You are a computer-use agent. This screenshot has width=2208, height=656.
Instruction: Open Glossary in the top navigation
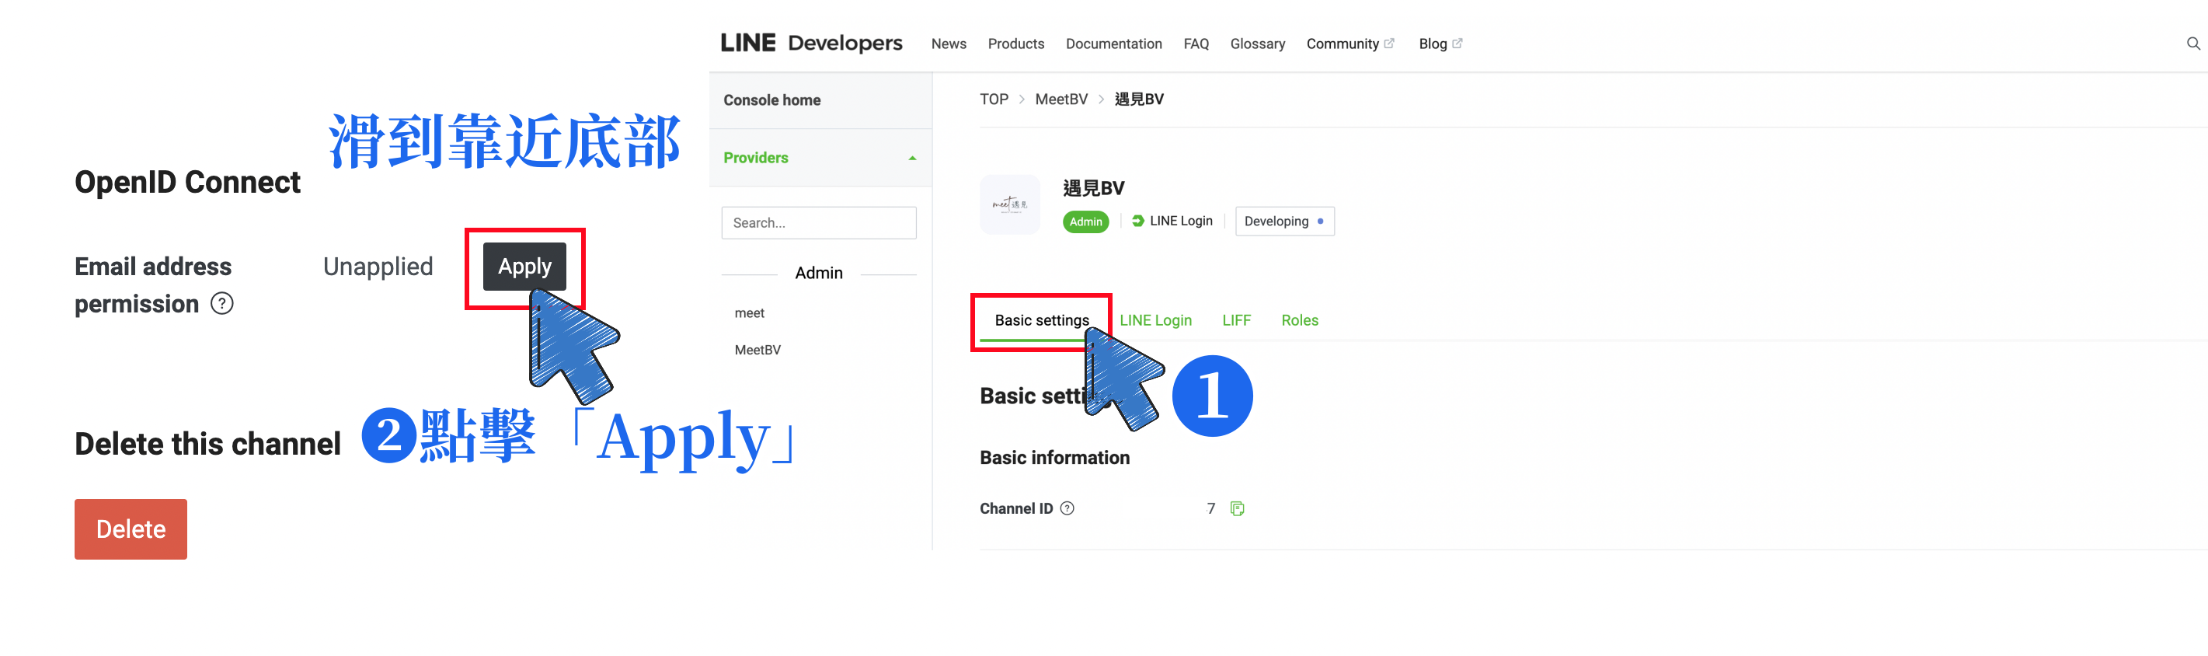(1257, 44)
